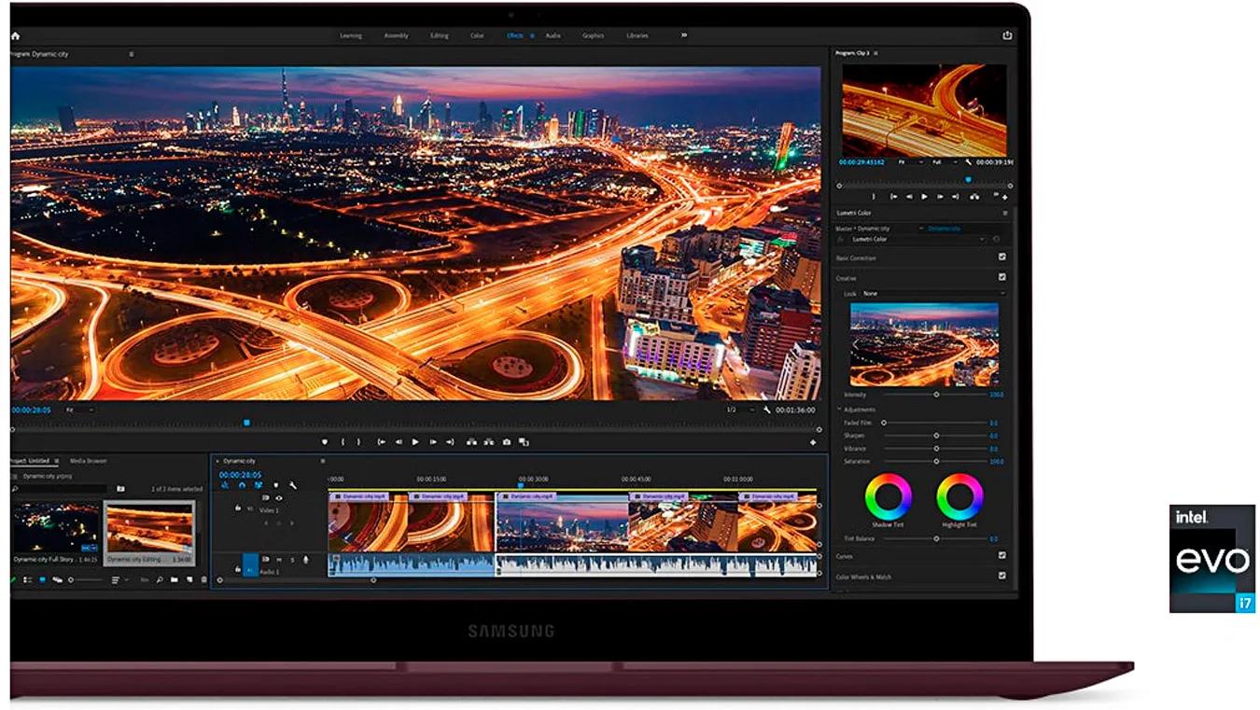
Task: Click the project panel search field
Action: point(60,488)
